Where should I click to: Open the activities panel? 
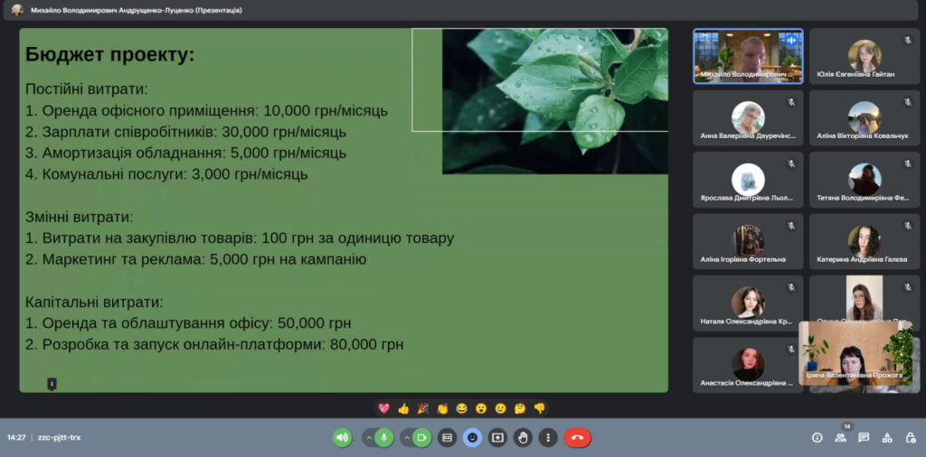point(887,437)
